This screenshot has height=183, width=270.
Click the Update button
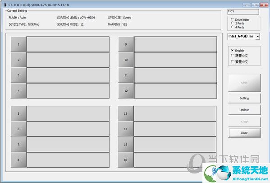tap(244, 110)
